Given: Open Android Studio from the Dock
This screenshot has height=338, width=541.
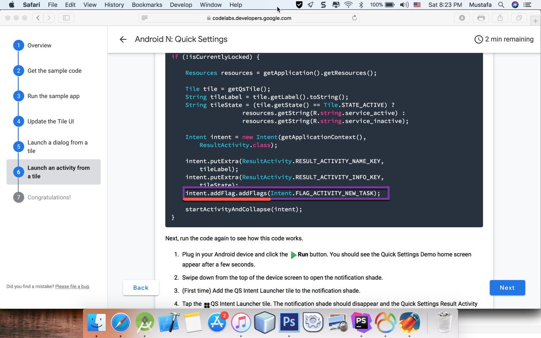Looking at the screenshot, I should [x=145, y=322].
